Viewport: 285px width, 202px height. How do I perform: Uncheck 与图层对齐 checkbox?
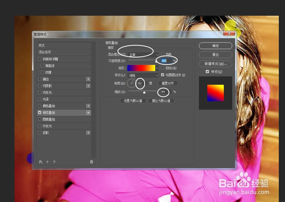[x=162, y=75]
